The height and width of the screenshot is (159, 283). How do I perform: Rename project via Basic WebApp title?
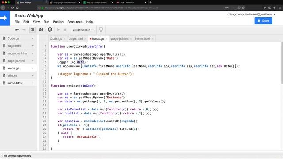pos(29,15)
